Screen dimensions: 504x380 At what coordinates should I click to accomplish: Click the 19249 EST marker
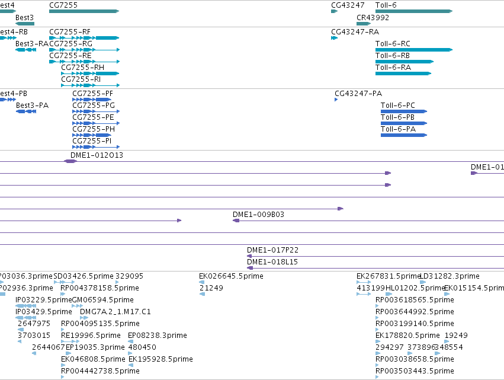[x=447, y=341]
